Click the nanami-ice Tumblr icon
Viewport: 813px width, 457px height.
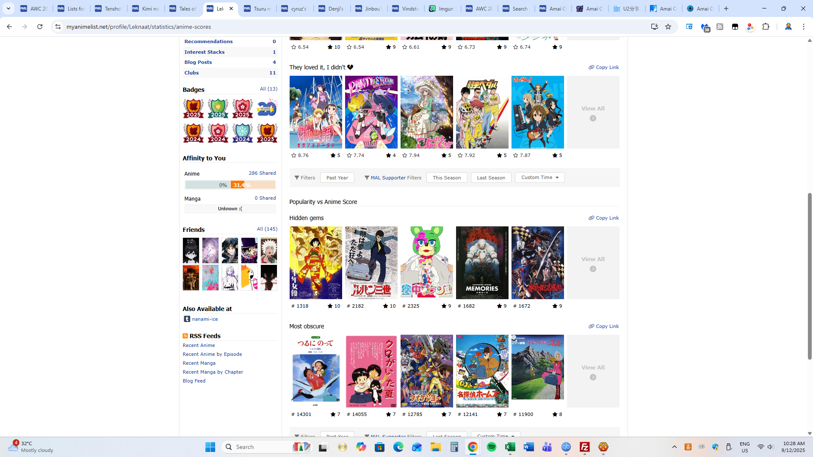click(x=187, y=319)
